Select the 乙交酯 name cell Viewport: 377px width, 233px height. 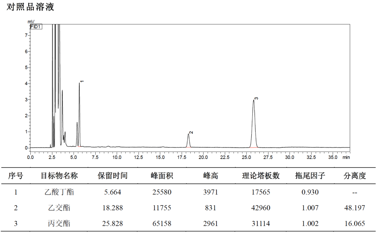(59, 208)
